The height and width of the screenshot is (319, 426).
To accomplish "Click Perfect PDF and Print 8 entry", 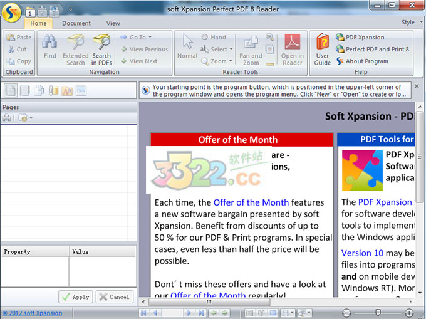I will point(373,49).
